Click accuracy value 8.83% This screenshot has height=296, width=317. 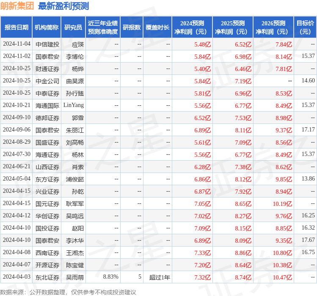coord(110,277)
